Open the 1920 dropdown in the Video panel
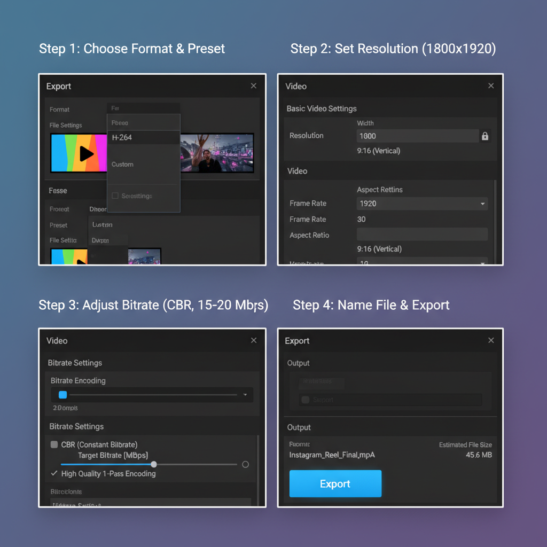547x547 pixels. [x=422, y=204]
